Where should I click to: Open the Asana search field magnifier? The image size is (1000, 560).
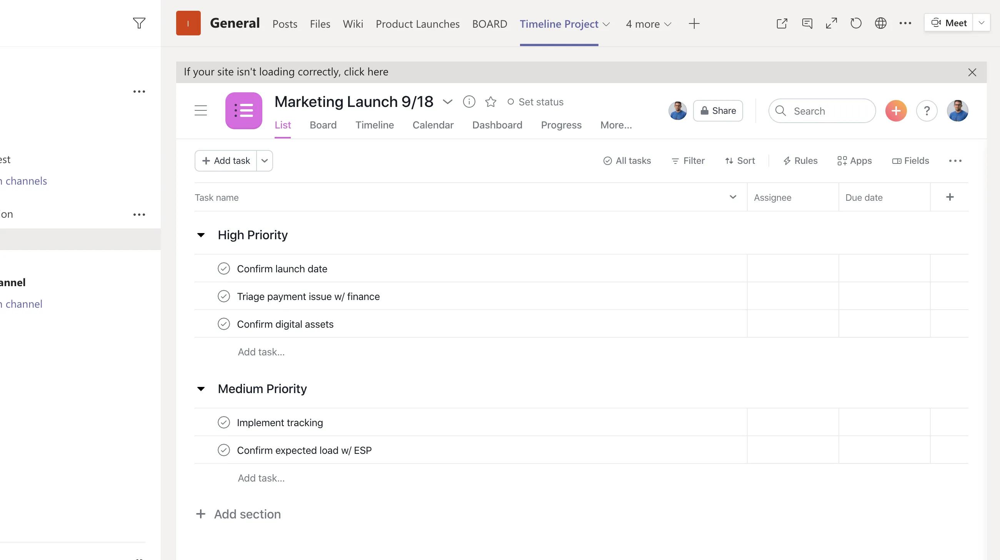782,111
